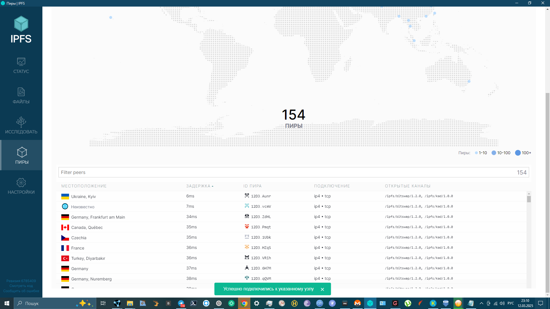This screenshot has width=550, height=309.
Task: Click identicon of peer 12D3..HZqS
Action: point(247,247)
